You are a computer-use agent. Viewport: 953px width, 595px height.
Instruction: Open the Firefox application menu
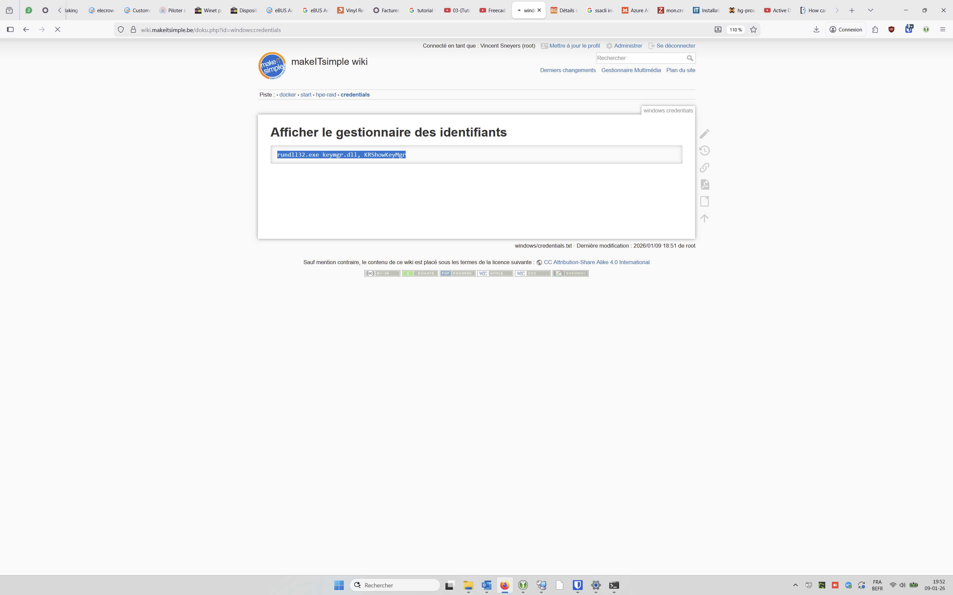point(942,29)
